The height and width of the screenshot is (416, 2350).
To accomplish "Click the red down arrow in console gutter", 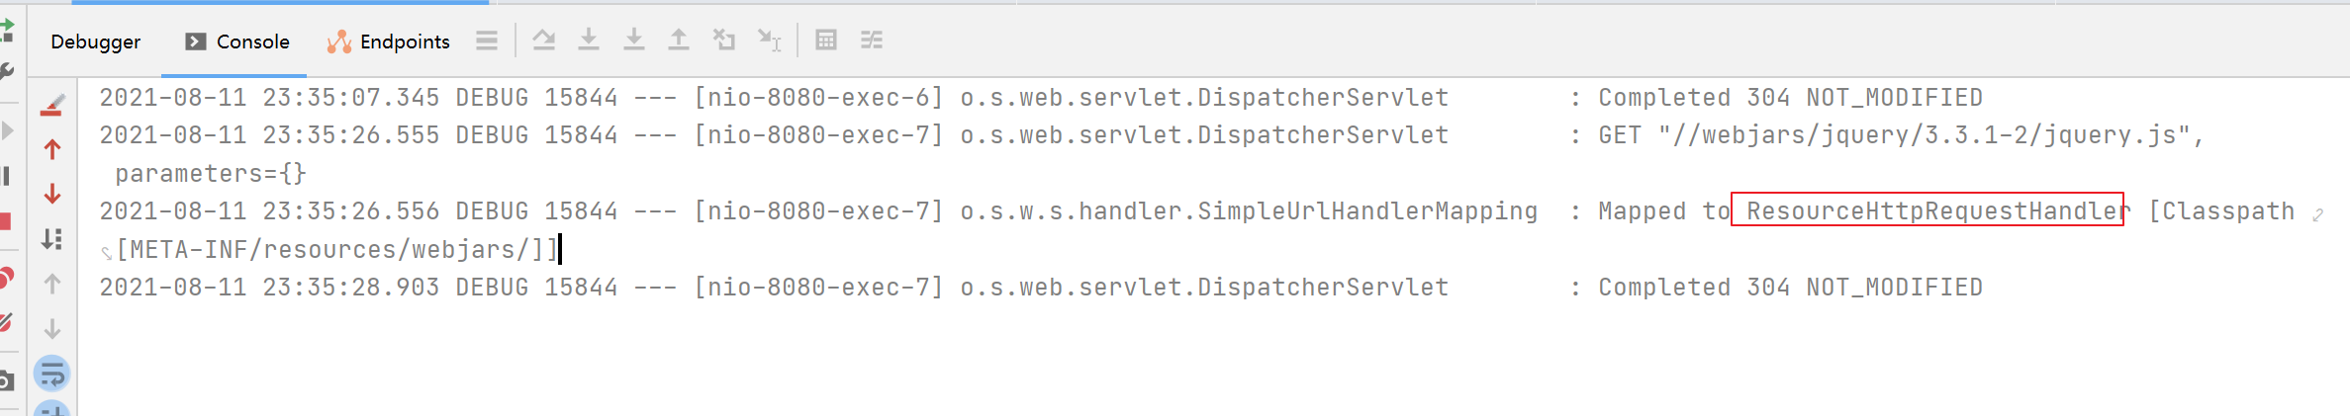I will point(52,194).
